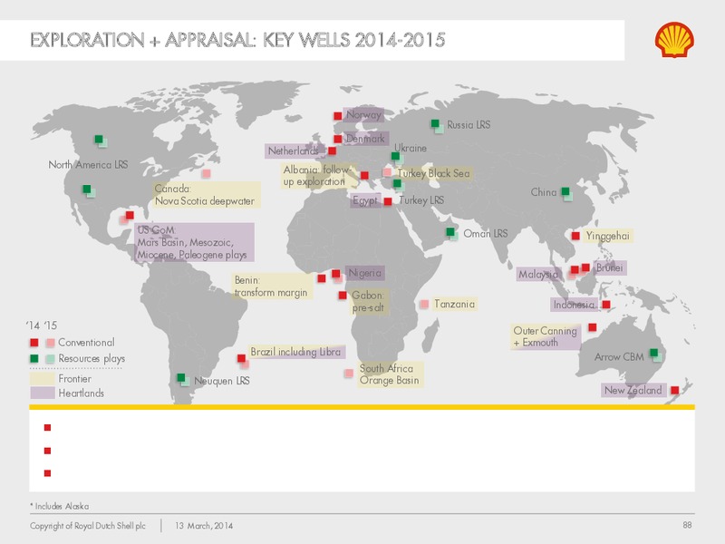Click the red marker beside Nigeria label

coord(336,274)
